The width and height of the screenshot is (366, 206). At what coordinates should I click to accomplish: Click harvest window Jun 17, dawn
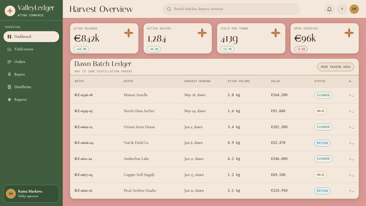[x=194, y=175]
